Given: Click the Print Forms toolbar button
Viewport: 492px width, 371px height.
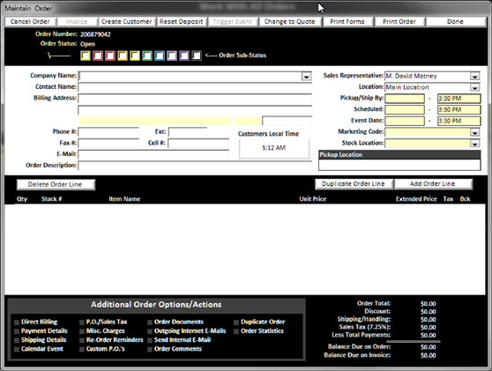Looking at the screenshot, I should (347, 22).
